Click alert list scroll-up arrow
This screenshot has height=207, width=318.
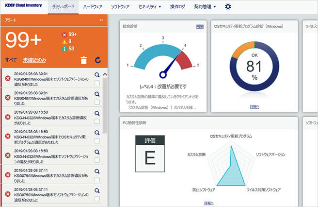105,74
